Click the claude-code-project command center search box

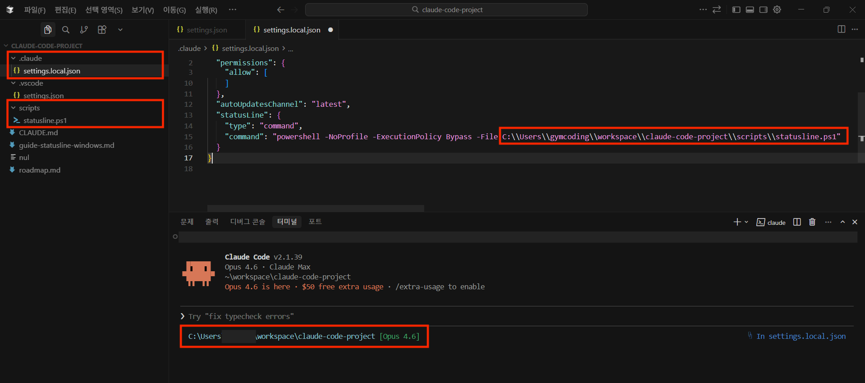[446, 9]
